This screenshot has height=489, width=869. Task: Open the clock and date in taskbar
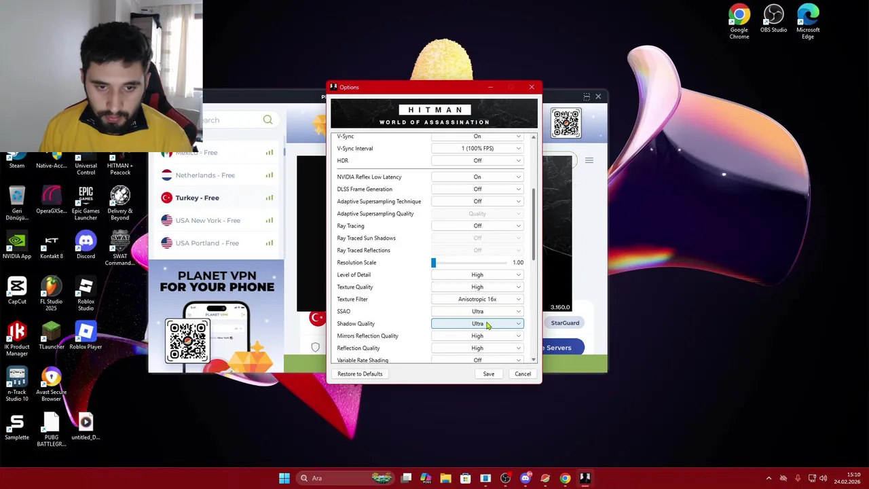pos(847,478)
